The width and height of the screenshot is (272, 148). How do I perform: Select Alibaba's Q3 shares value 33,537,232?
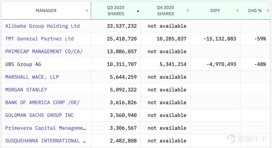pyautogui.click(x=122, y=26)
